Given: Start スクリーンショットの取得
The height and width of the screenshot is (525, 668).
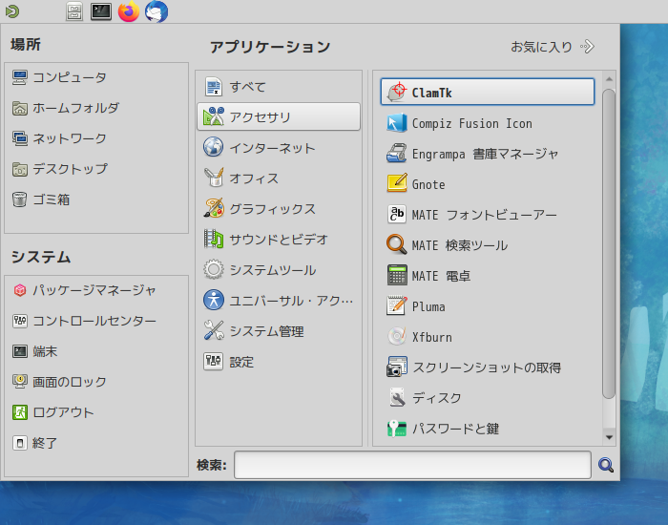Looking at the screenshot, I should coord(488,367).
